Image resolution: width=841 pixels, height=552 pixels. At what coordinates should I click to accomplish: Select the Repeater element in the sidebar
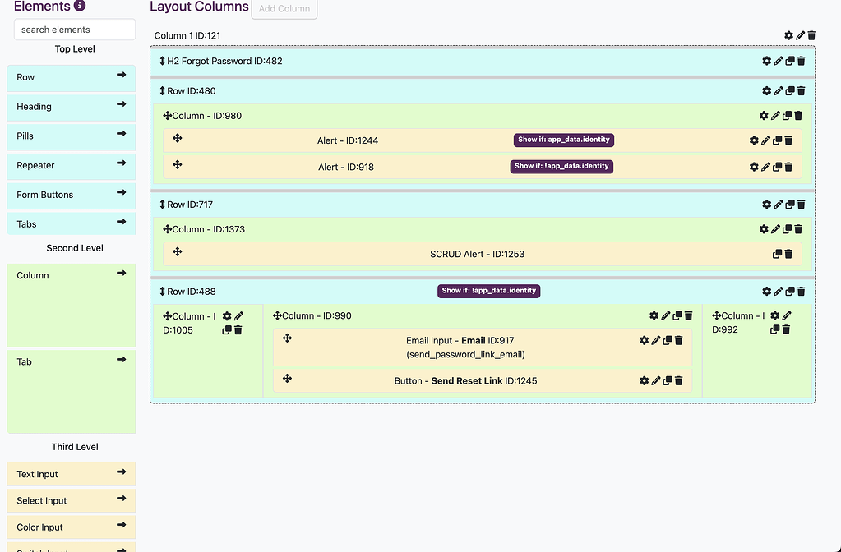pyautogui.click(x=71, y=166)
